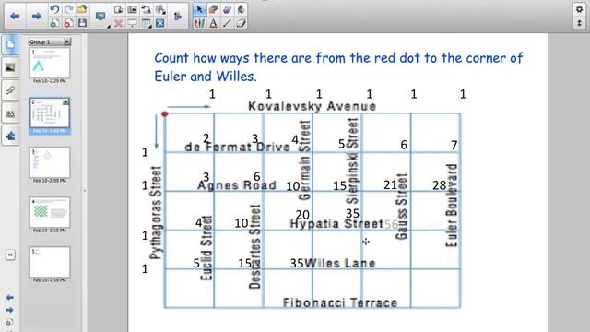Viewport: 590px width, 332px height.
Task: Click 'Kovalevsky Avenue' label
Action: pos(312,106)
